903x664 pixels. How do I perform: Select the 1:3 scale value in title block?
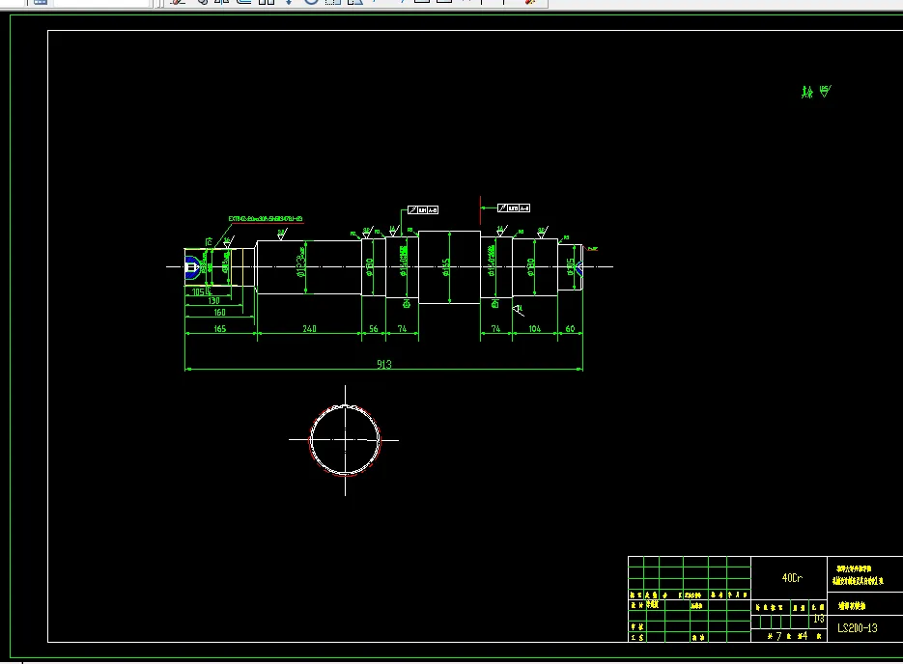click(819, 619)
